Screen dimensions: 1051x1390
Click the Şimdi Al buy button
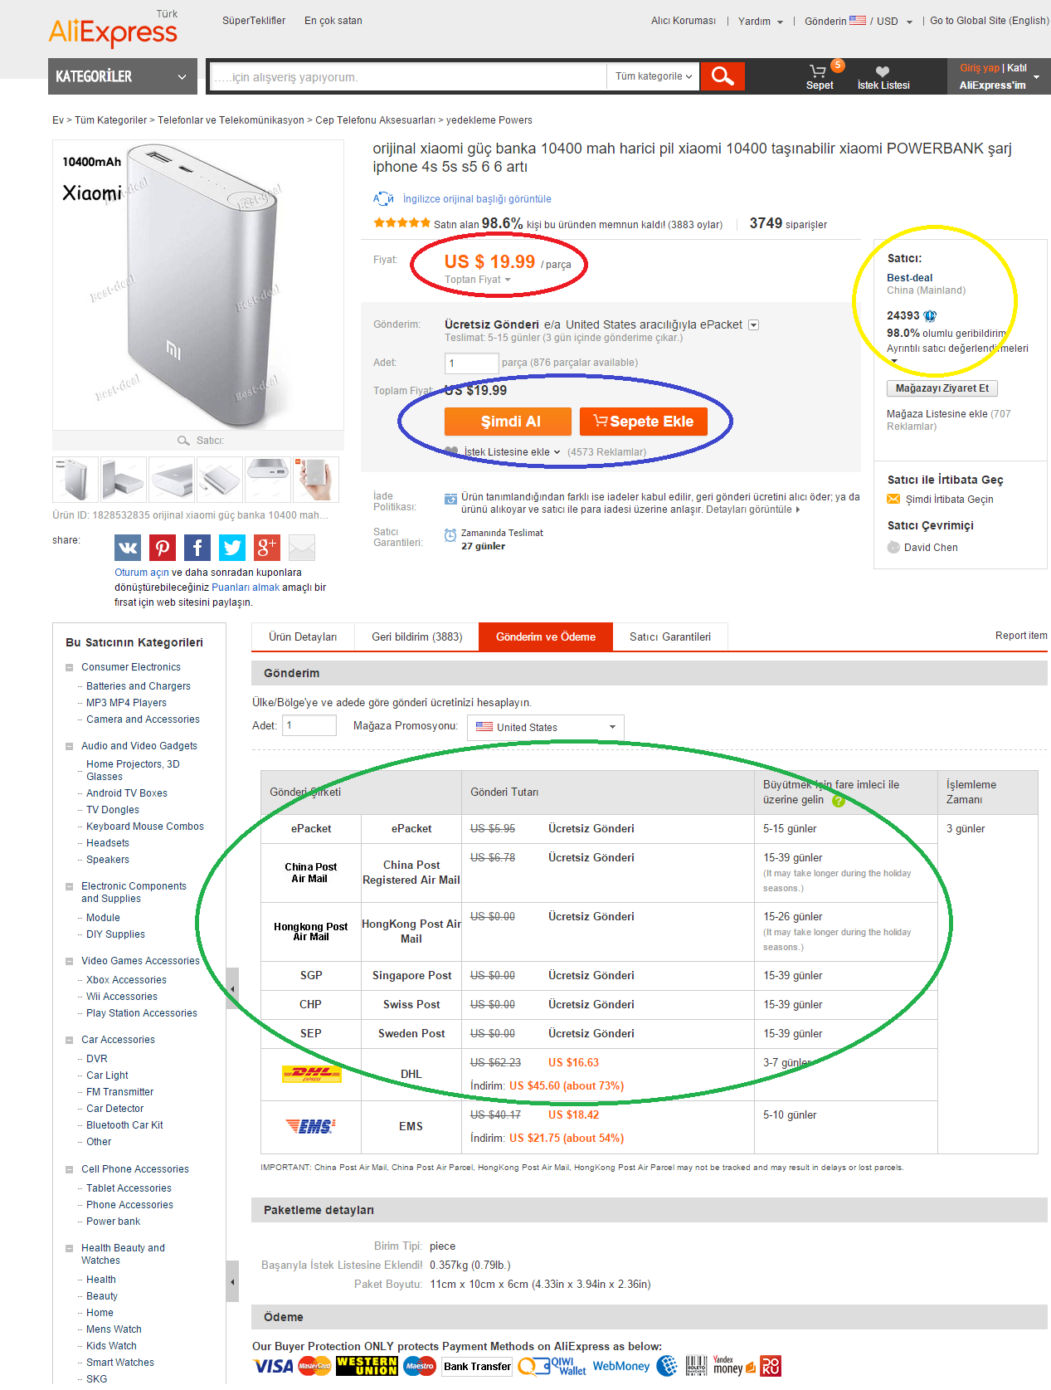[x=508, y=422]
